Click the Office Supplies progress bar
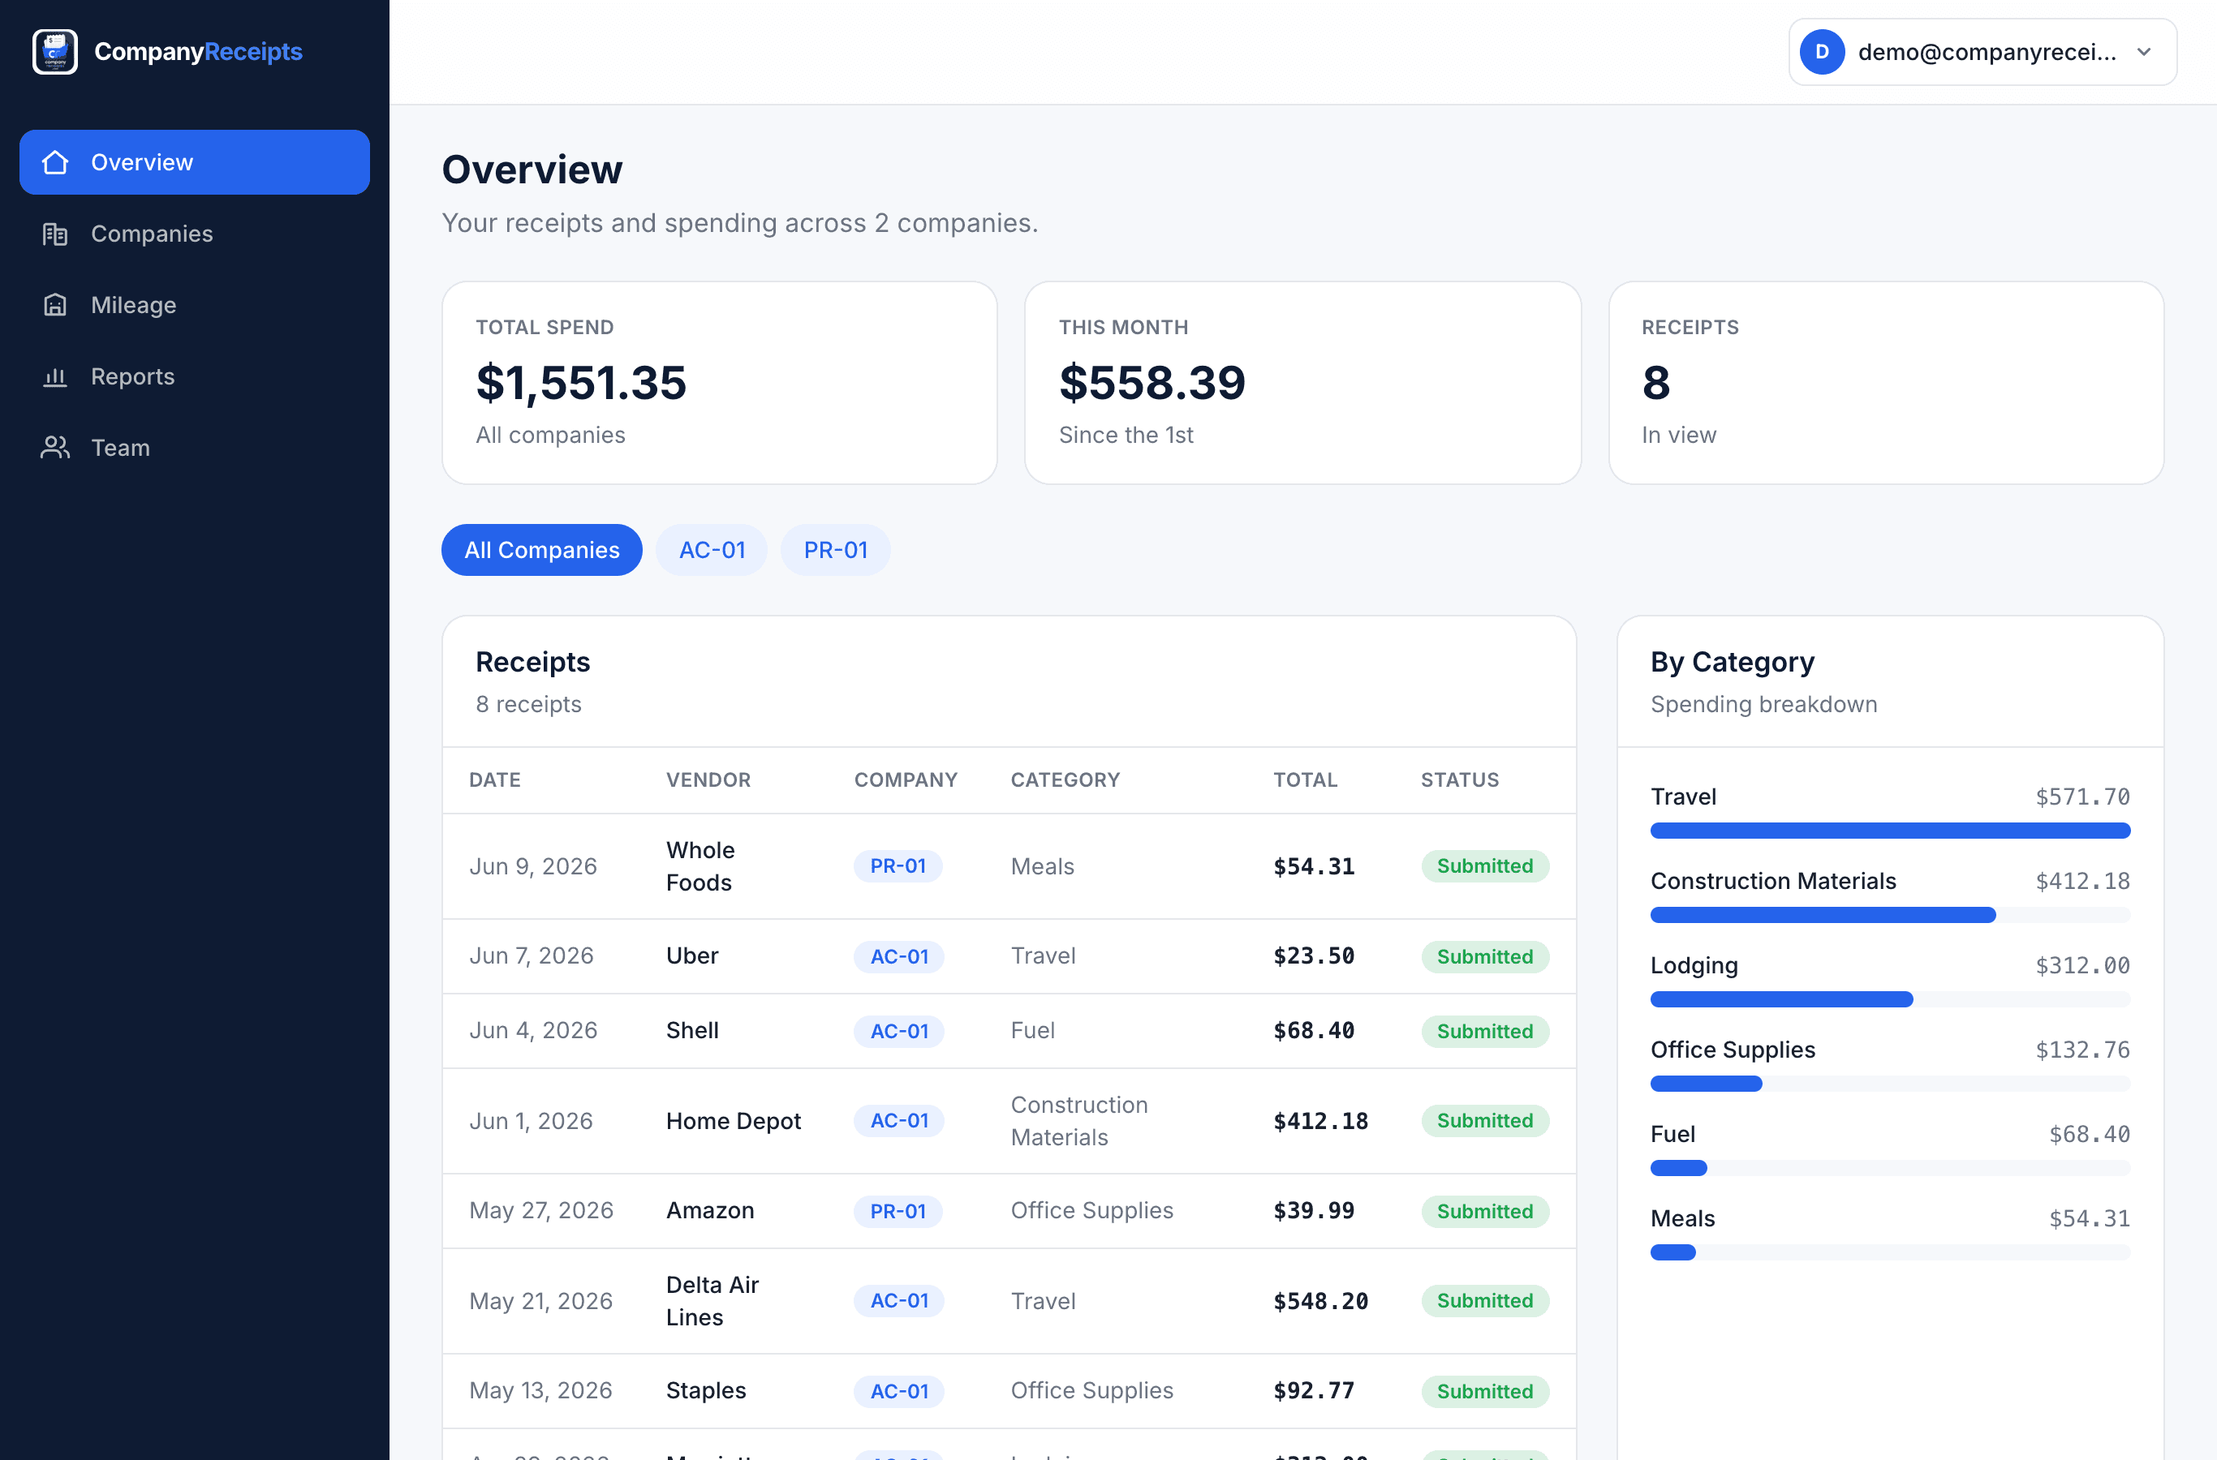The width and height of the screenshot is (2217, 1460). [1890, 1084]
